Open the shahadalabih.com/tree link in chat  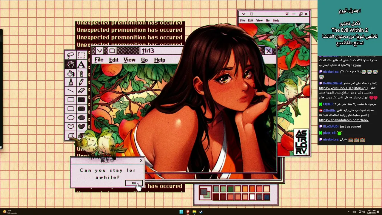click(344, 120)
